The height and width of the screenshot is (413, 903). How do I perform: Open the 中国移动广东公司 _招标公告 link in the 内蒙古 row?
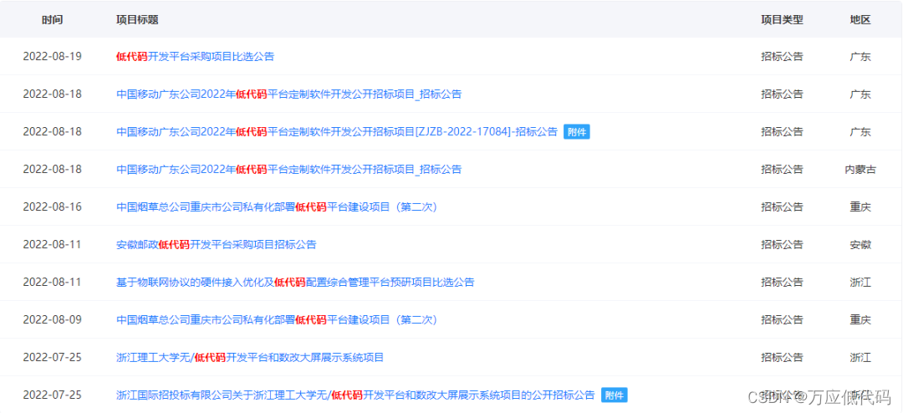288,170
